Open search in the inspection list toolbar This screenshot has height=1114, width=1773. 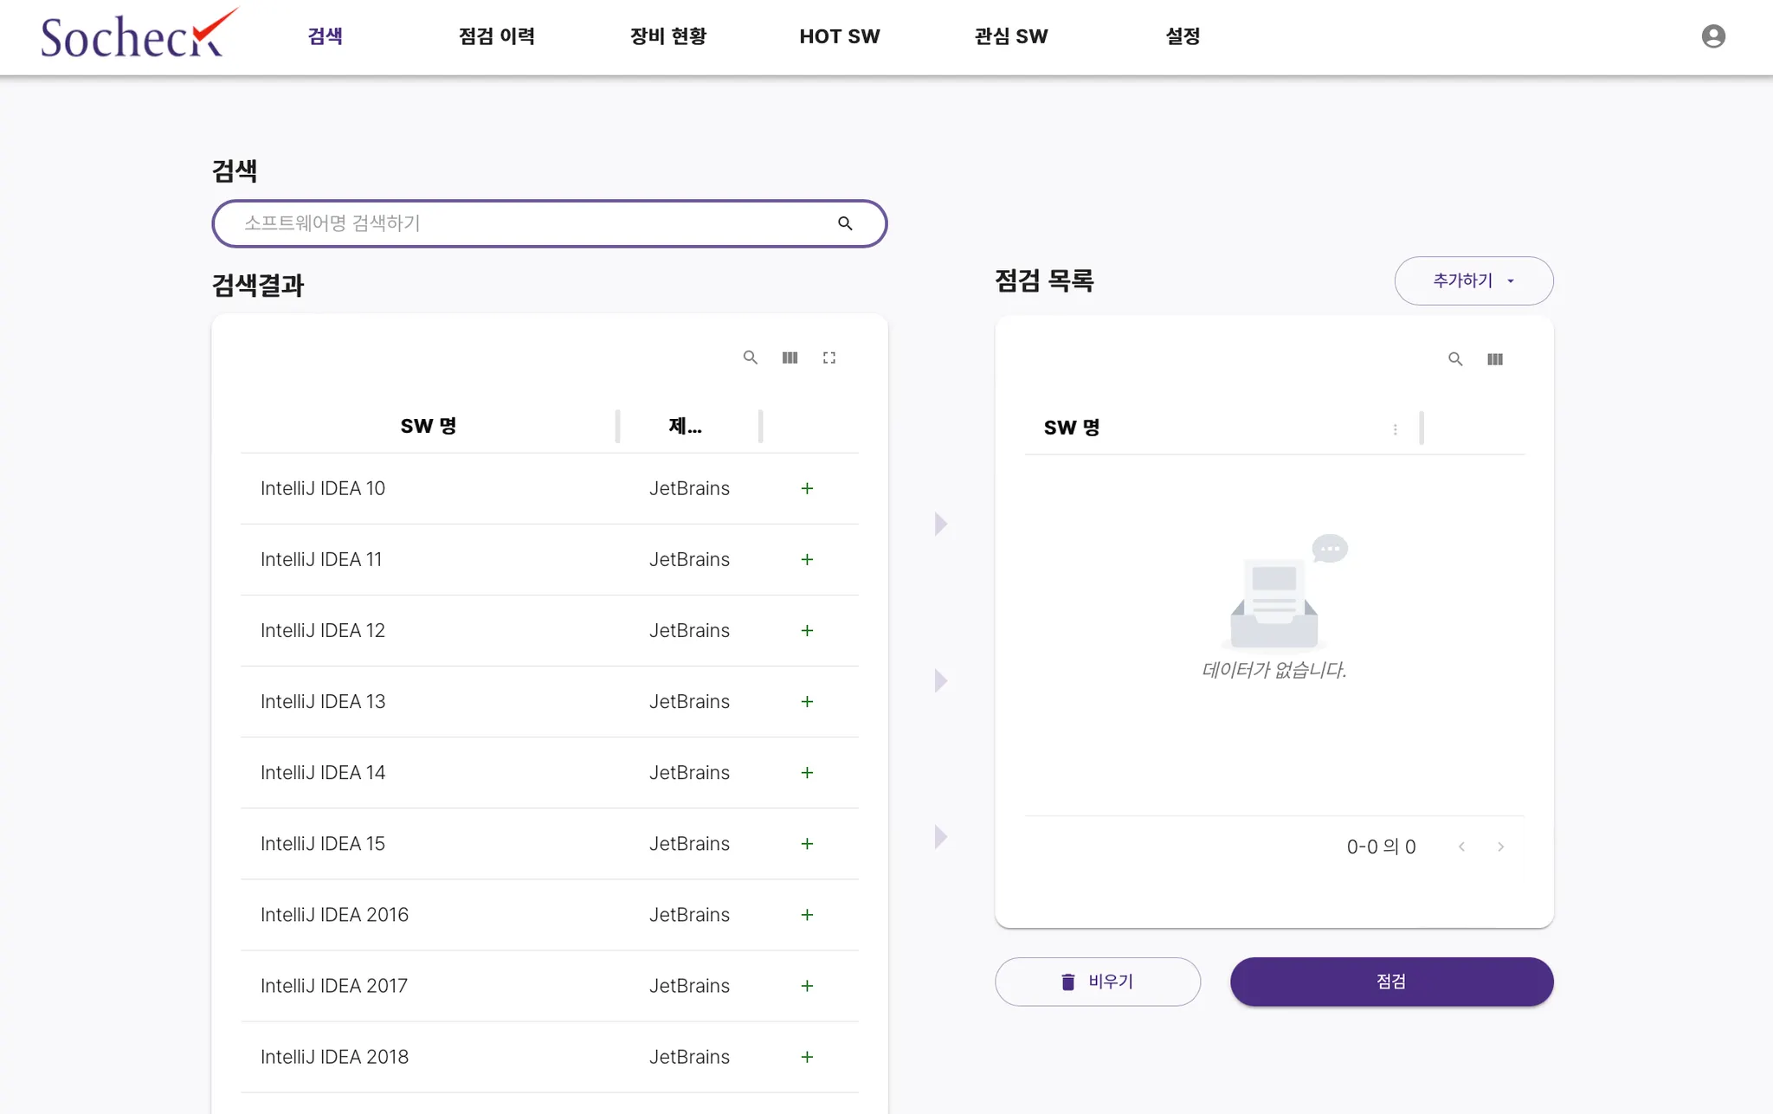[1455, 359]
